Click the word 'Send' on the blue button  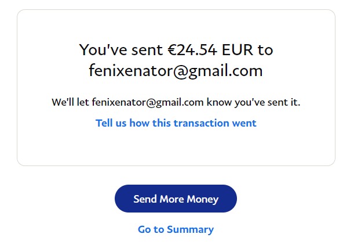coord(145,199)
